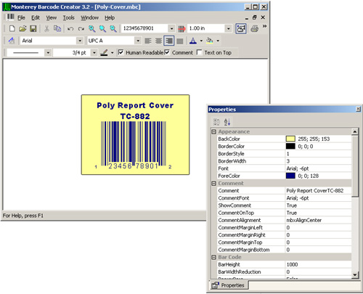This screenshot has height=294, width=363.
Task: Collapse the Comment category
Action: pos(213,184)
